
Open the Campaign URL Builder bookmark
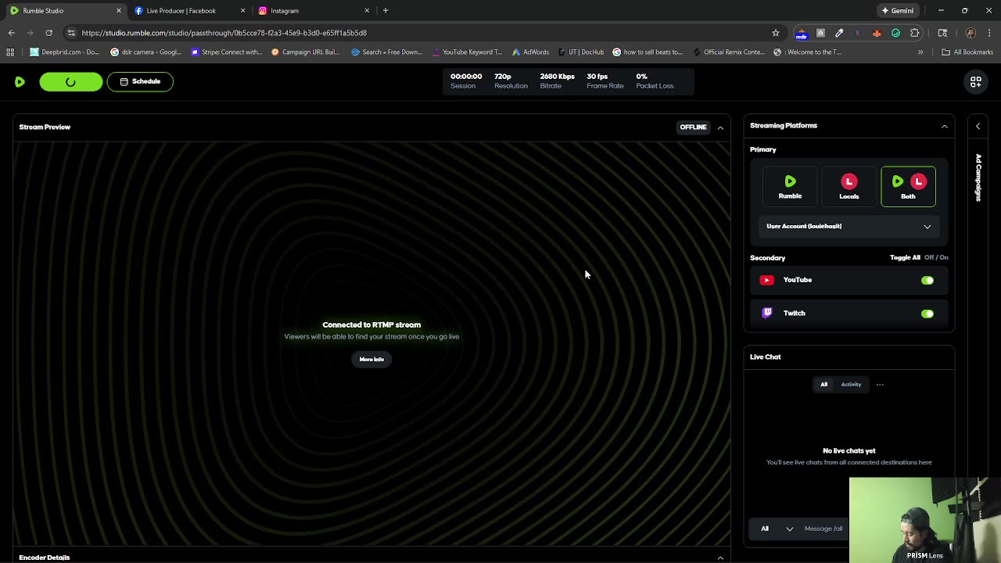pos(306,52)
